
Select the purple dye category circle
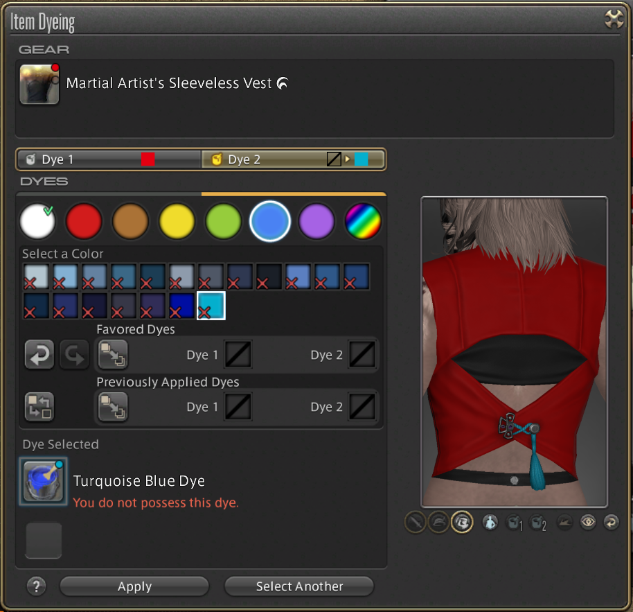316,221
